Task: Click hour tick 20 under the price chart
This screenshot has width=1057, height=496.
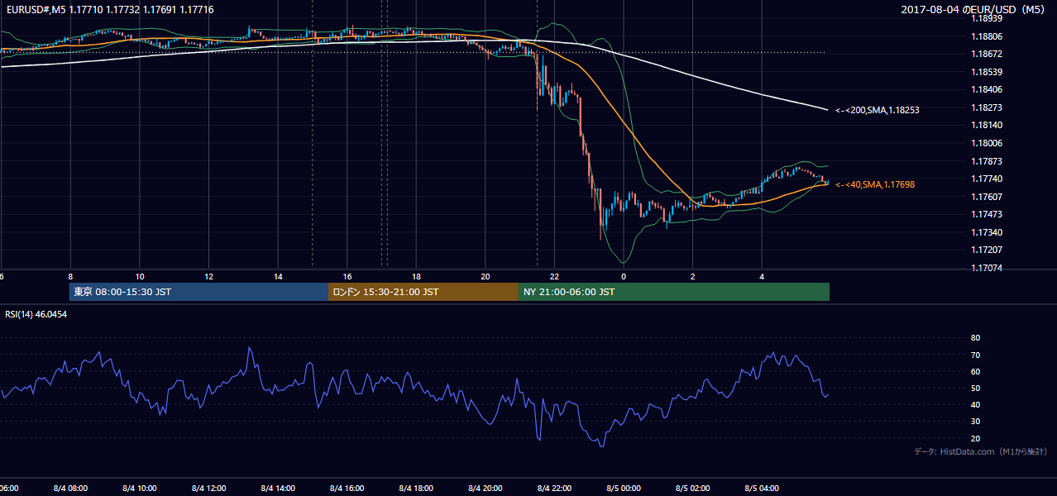Action: pyautogui.click(x=485, y=276)
